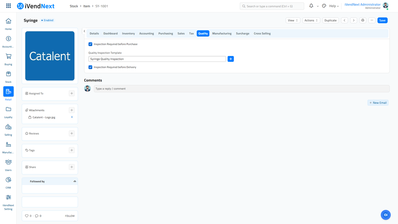Image resolution: width=398 pixels, height=224 pixels.
Task: Switch to the Manufacturing tab
Action: coord(222,33)
